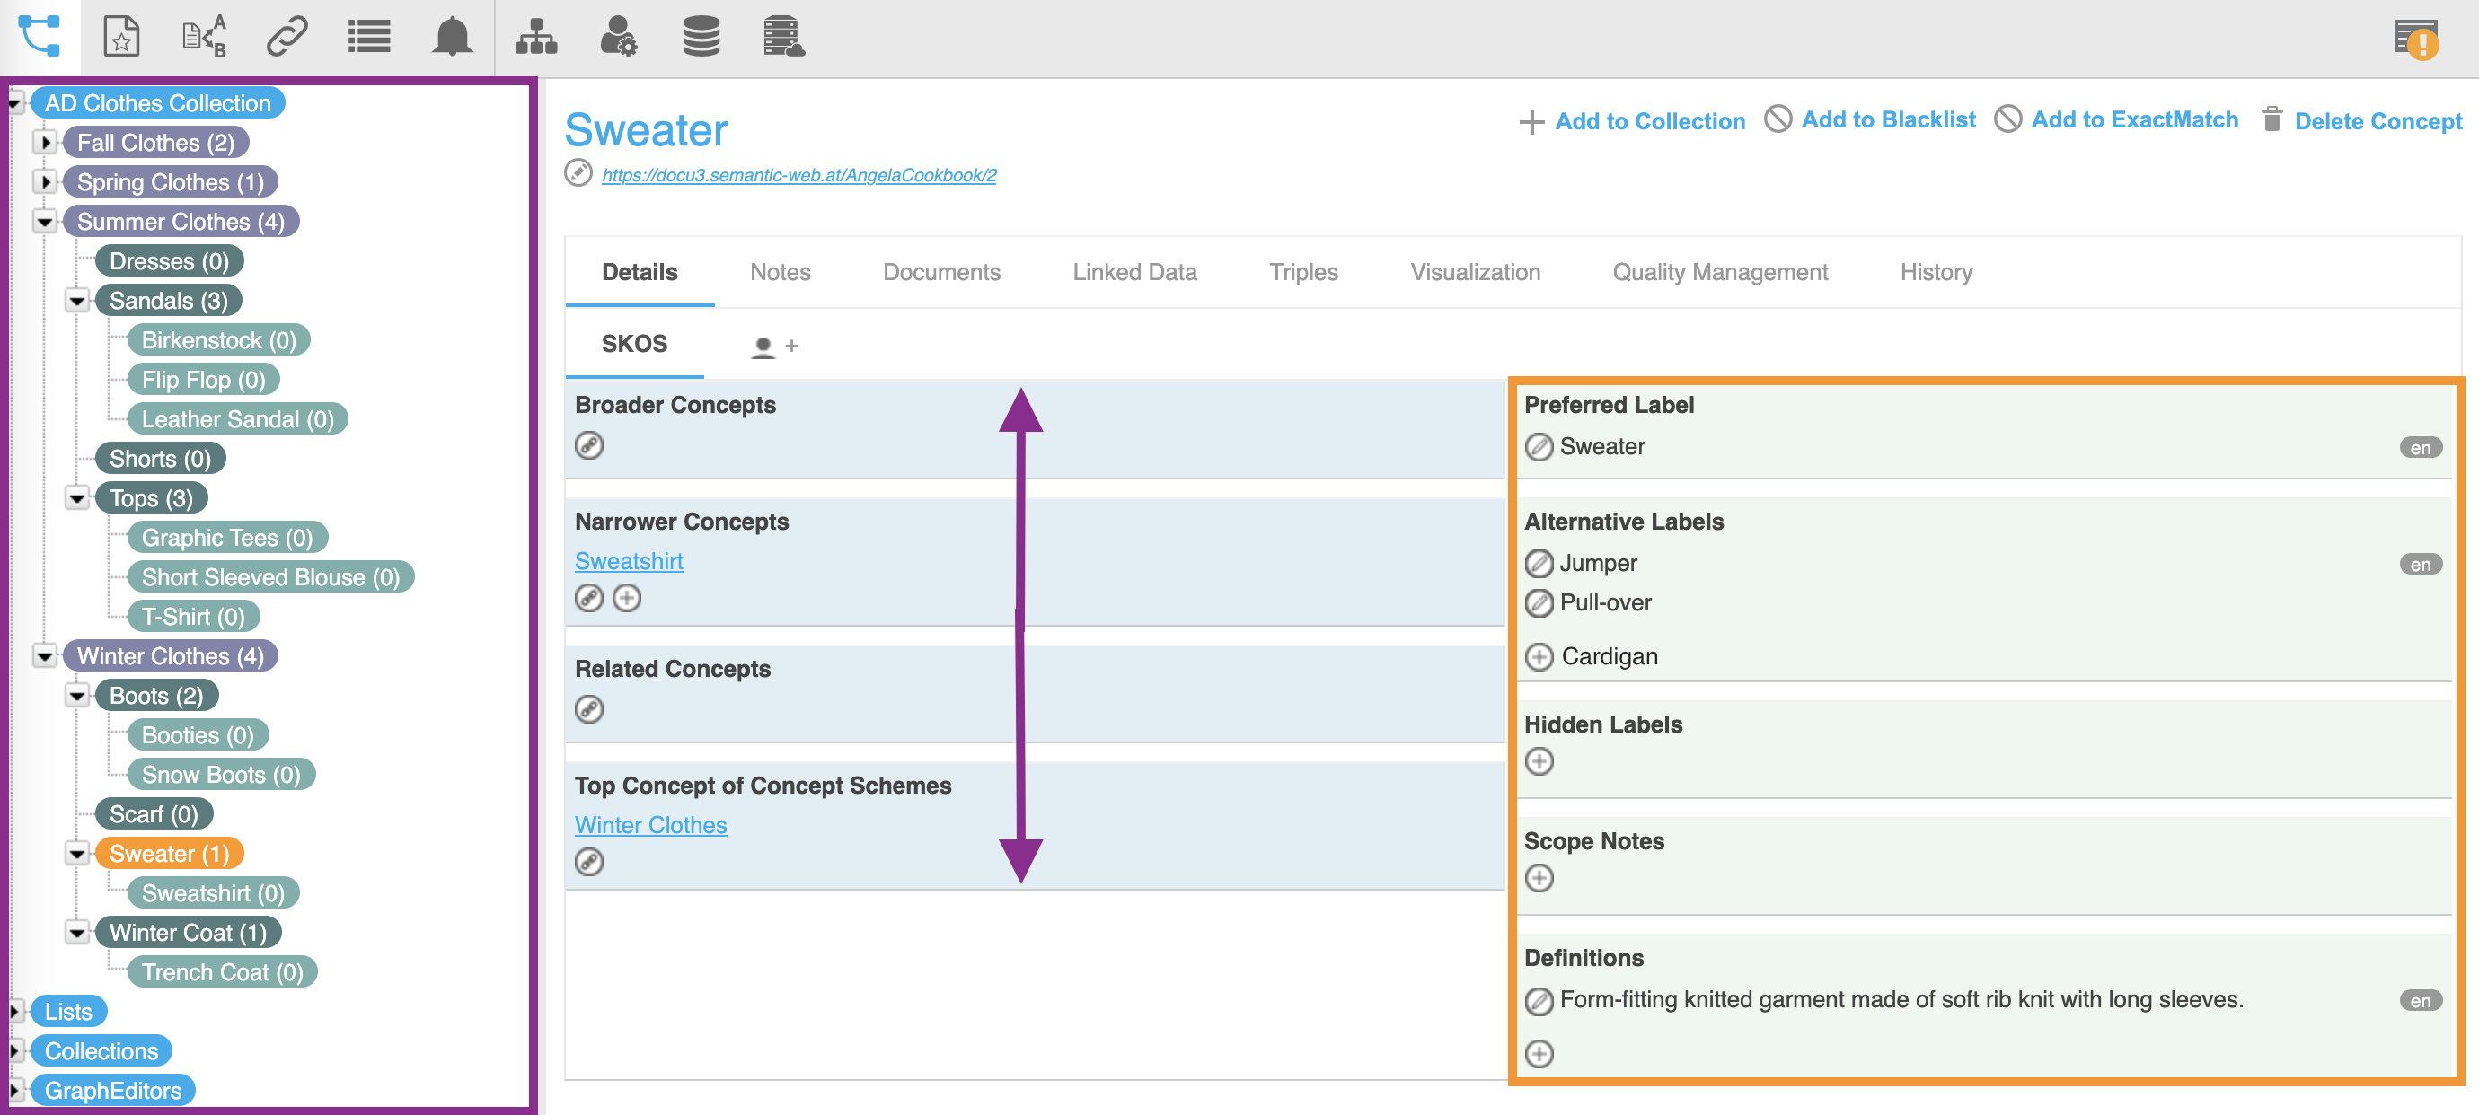
Task: Click Add to Collection
Action: [1632, 121]
